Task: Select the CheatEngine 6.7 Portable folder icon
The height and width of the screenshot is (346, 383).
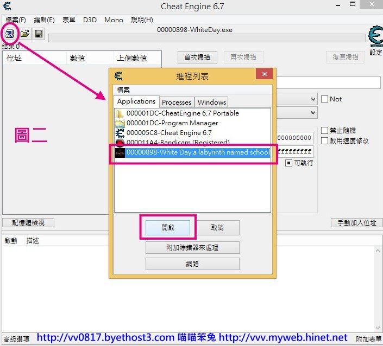Action: [120, 114]
